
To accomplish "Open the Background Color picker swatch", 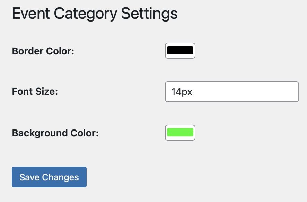I will (180, 133).
